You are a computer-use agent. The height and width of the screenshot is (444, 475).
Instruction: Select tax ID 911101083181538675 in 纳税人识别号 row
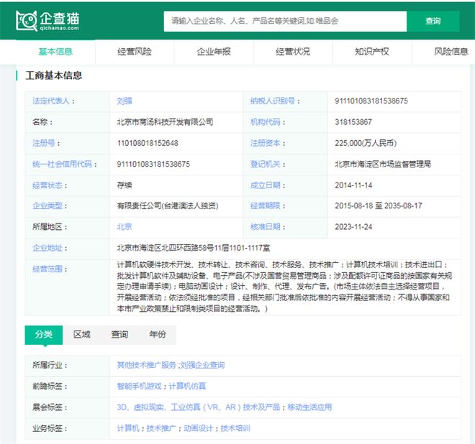371,101
